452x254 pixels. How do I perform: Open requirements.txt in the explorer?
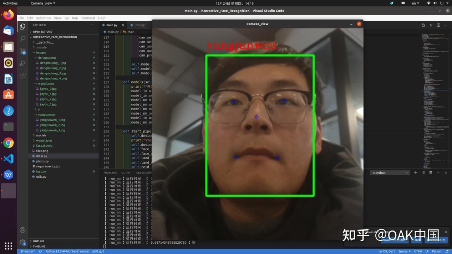(x=63, y=166)
